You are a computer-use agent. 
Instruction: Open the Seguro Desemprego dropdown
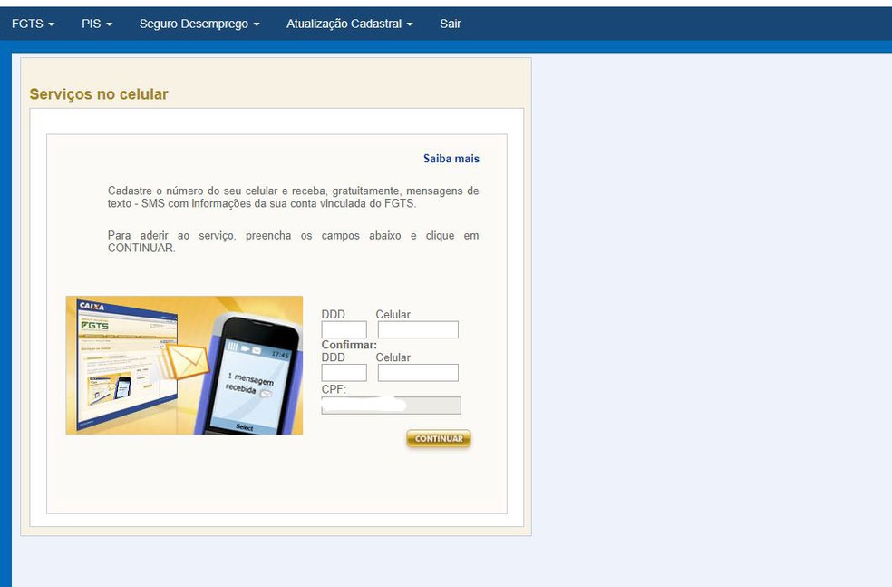click(x=195, y=24)
